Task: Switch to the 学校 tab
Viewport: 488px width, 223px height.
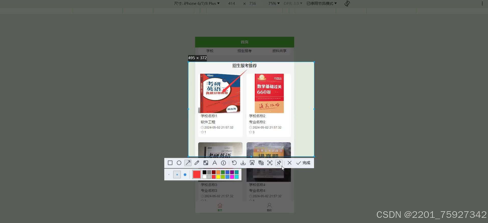Action: pyautogui.click(x=210, y=51)
